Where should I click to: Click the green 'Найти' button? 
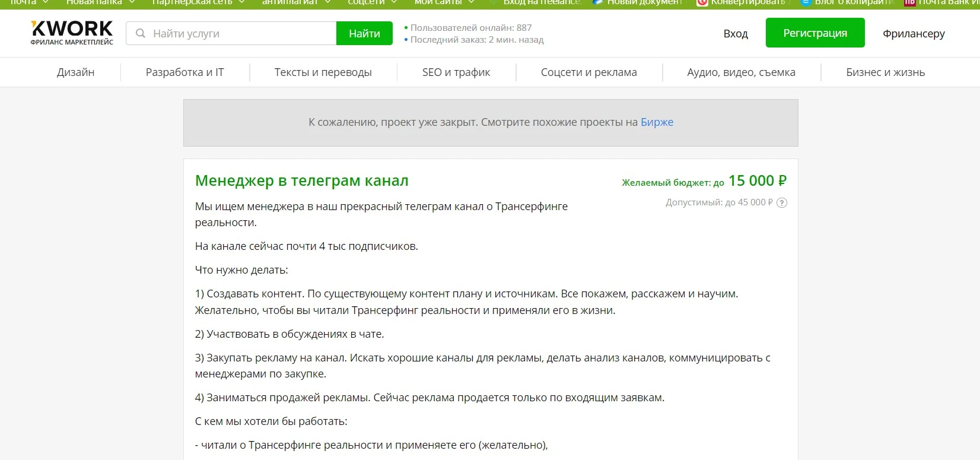[x=364, y=33]
